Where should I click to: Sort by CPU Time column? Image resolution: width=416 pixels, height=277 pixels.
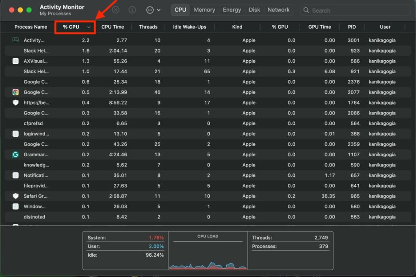point(113,27)
